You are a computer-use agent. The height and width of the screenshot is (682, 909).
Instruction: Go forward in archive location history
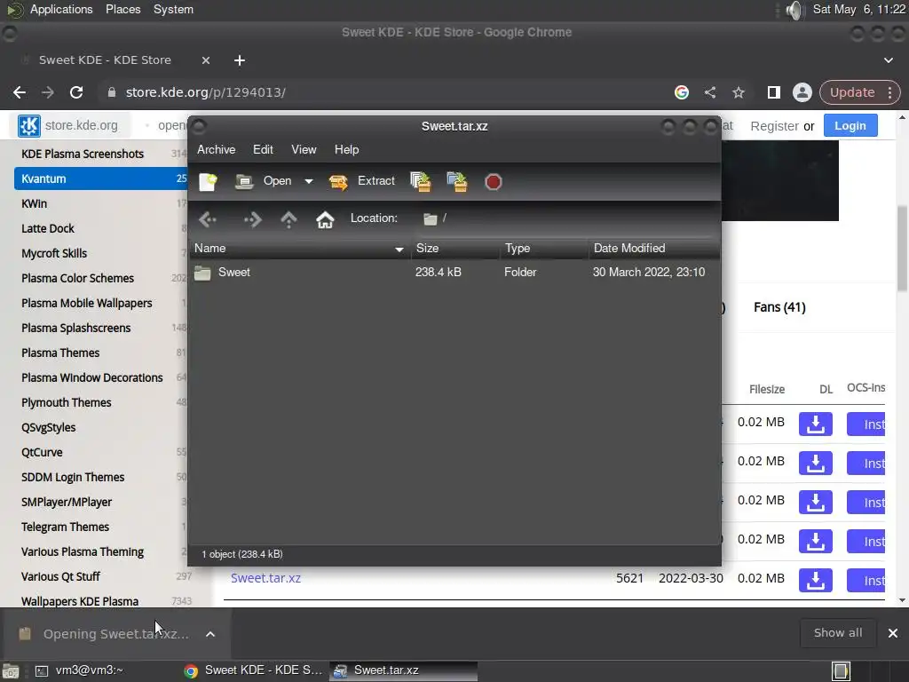tap(252, 219)
